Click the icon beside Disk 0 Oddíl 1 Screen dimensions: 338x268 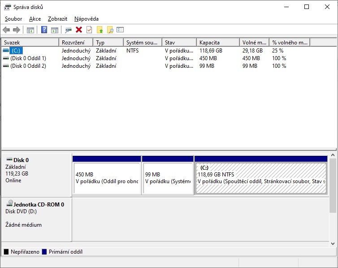pos(6,58)
